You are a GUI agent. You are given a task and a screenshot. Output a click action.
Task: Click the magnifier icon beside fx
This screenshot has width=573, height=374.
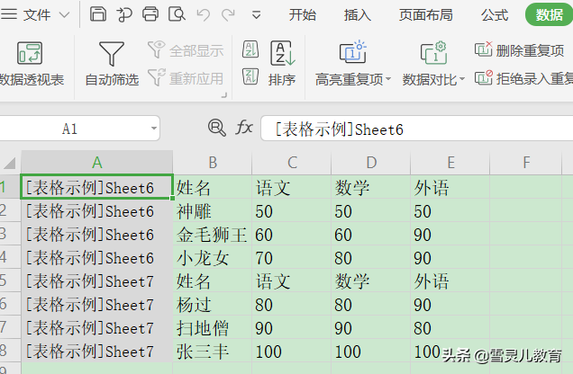tap(217, 128)
